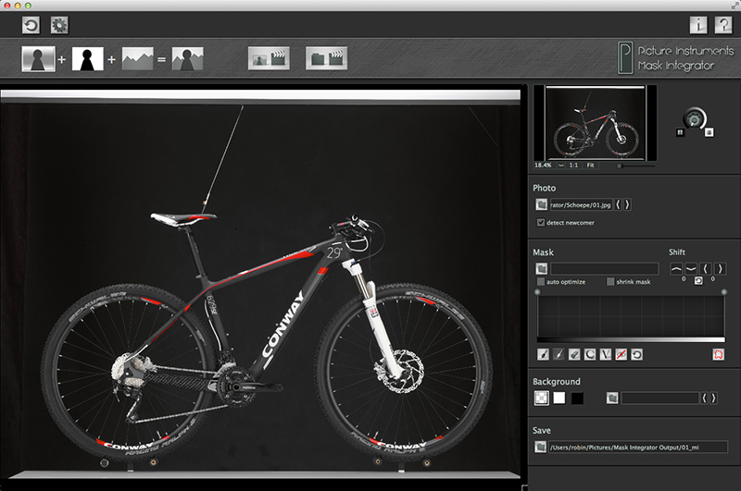Click inside the mask curve grid
This screenshot has height=491, width=741.
click(631, 316)
